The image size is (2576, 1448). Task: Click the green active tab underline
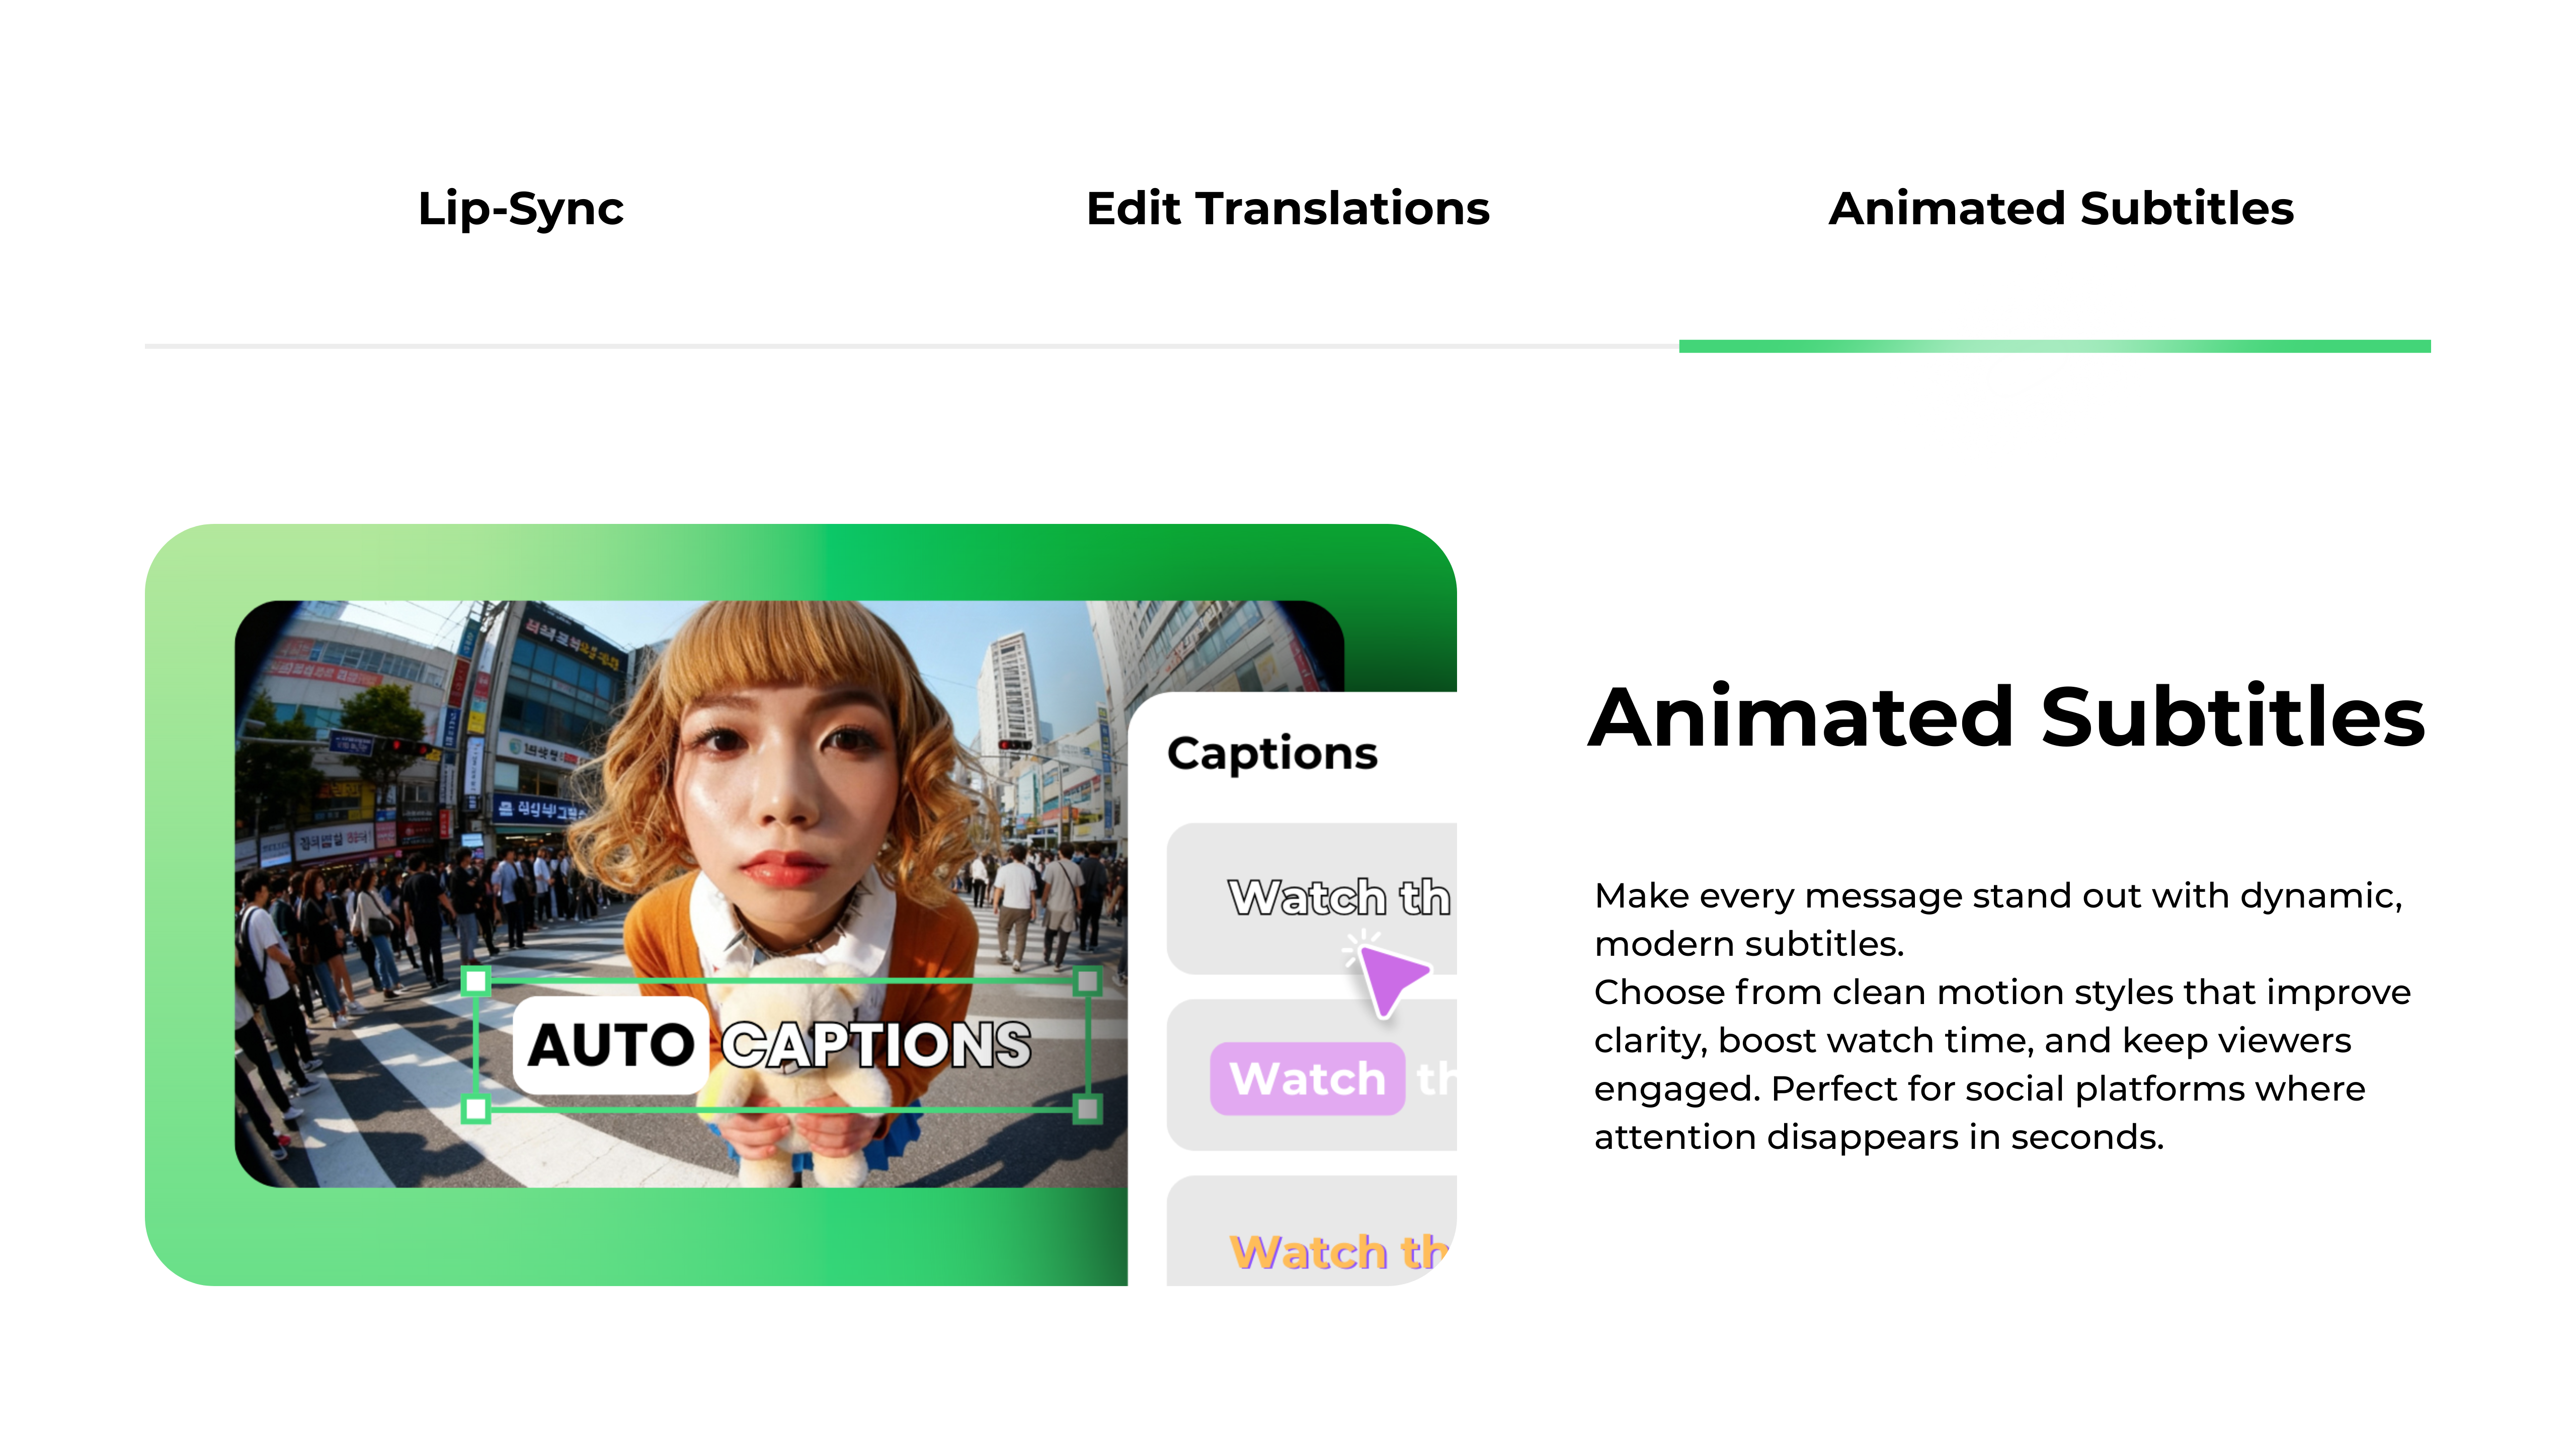pos(2054,346)
